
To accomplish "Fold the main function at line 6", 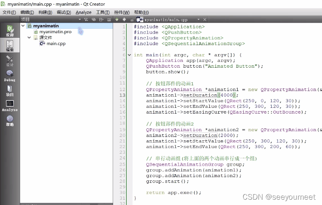I will [x=129, y=55].
